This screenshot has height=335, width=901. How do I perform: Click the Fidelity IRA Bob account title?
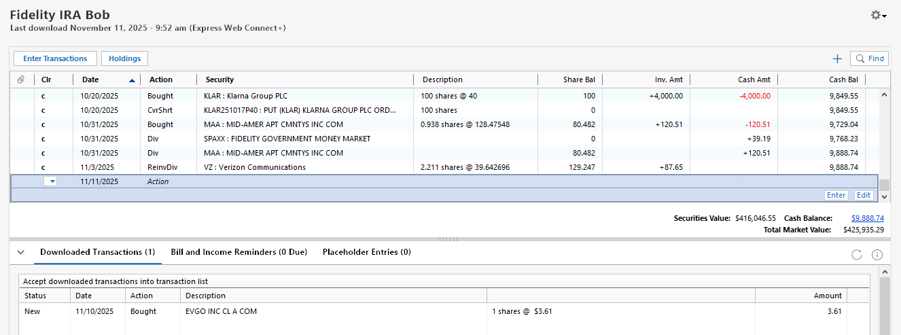[60, 14]
